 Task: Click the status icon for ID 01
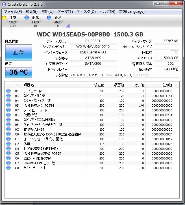pyautogui.click(x=8, y=91)
